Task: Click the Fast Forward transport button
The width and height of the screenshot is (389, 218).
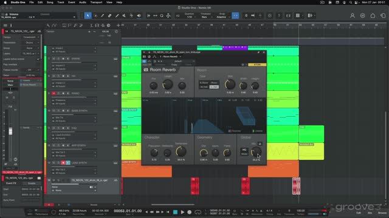Action: (157, 212)
